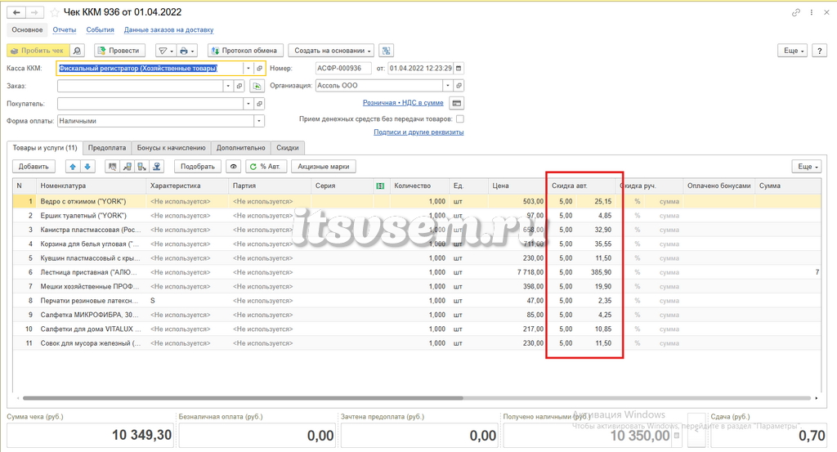
Task: Open the print icon dropdown in toolbar
Action: 187,51
